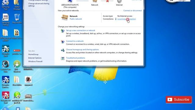Click Public network link
Viewport: 195px width, 110px height.
76,19
